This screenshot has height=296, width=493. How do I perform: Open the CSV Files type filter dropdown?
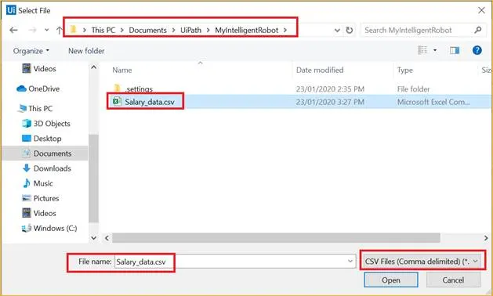pyautogui.click(x=422, y=261)
